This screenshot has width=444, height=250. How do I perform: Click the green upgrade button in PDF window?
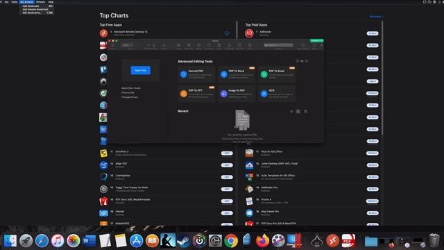pos(316,41)
